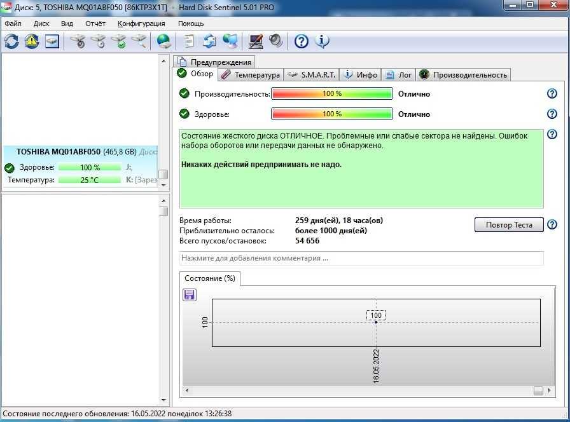Switch to the Предупреждения tab
570x422 pixels.
214,62
